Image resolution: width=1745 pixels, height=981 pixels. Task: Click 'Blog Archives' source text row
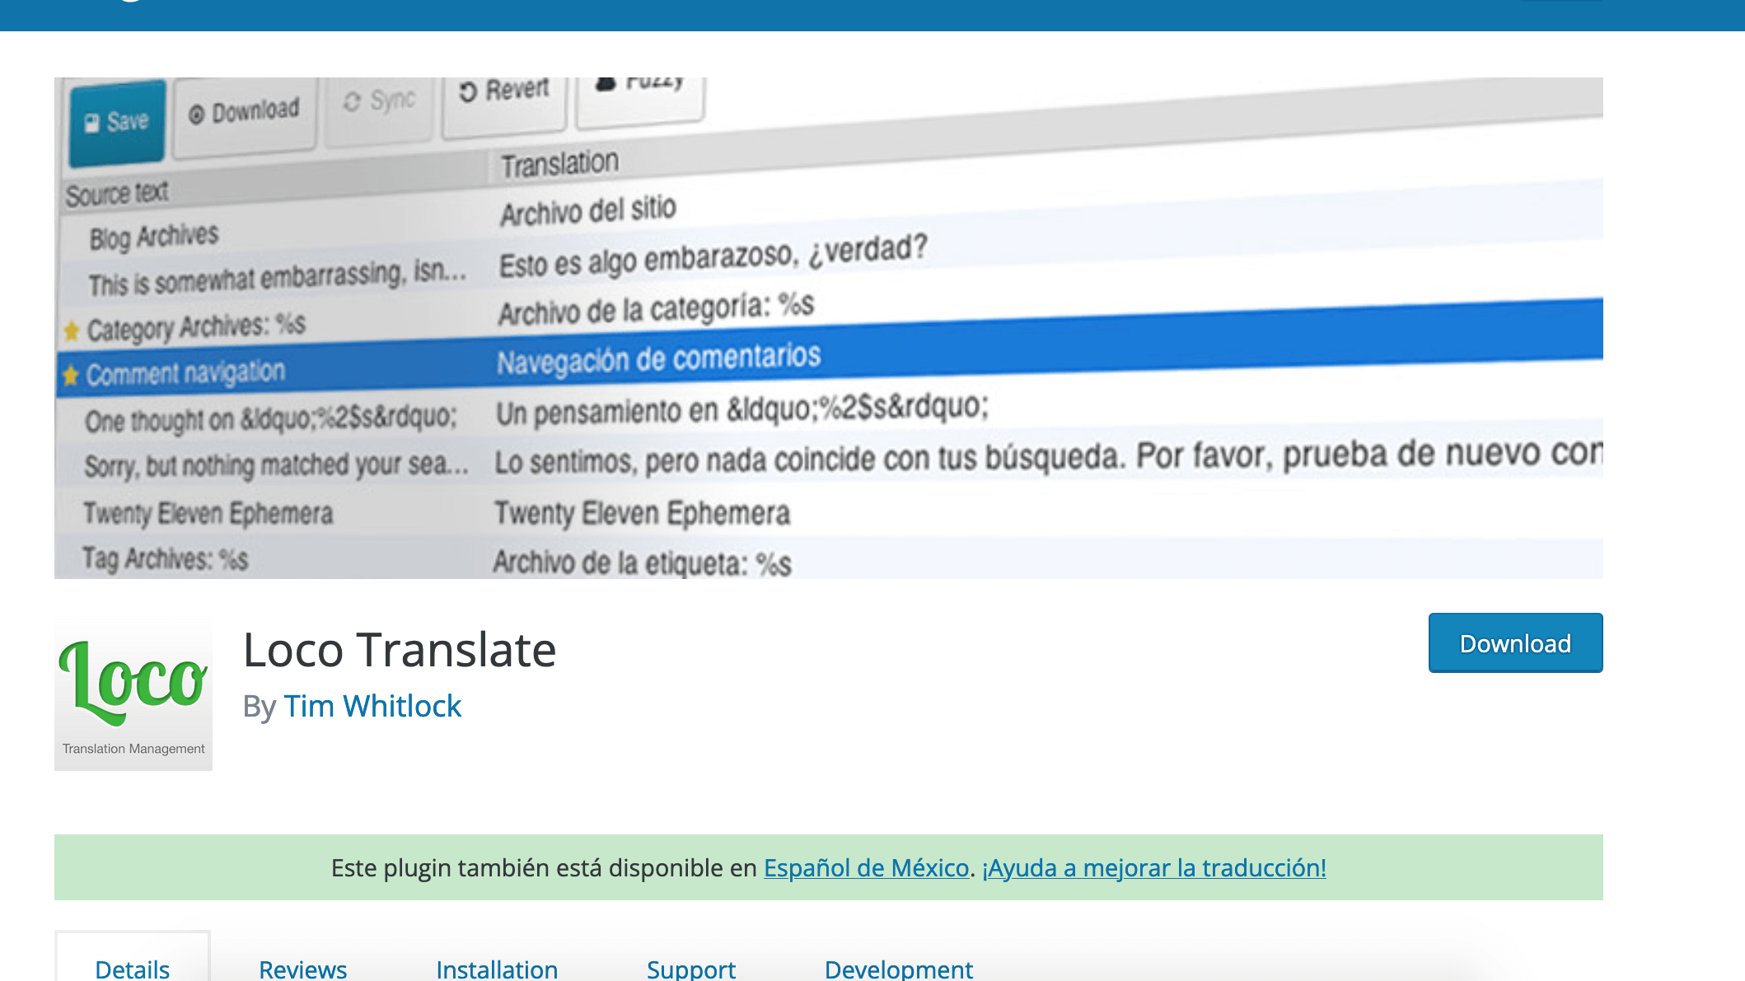click(154, 237)
